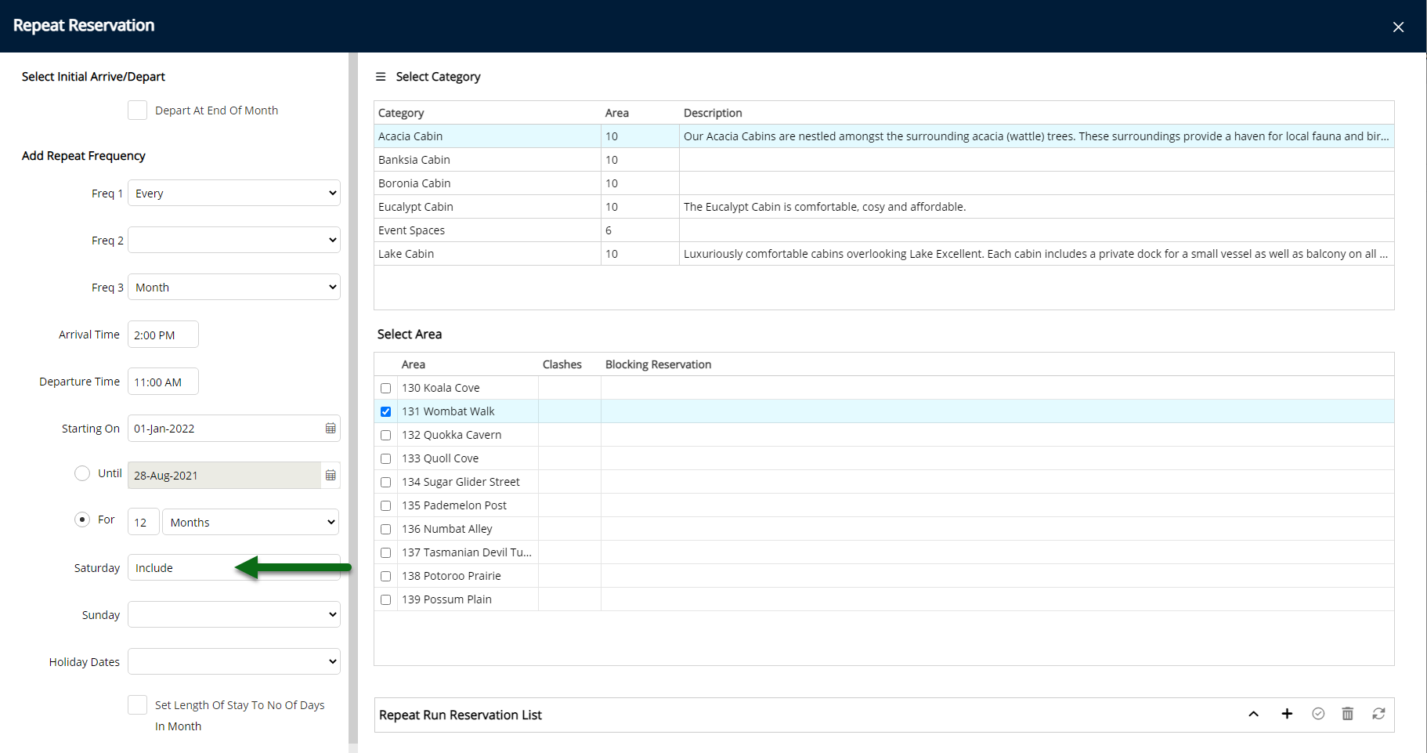Open the Freq 1 dropdown
This screenshot has width=1427, height=753.
[234, 194]
